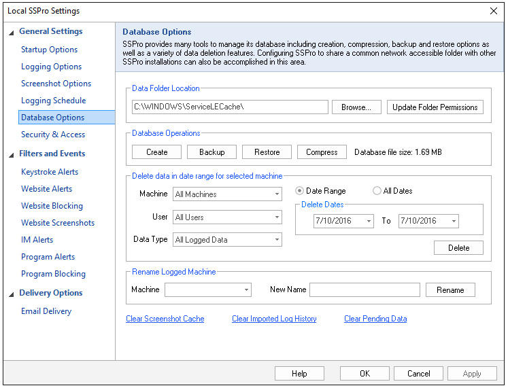Close the Local SSPro Settings window
This screenshot has height=388, width=508.
[494, 11]
